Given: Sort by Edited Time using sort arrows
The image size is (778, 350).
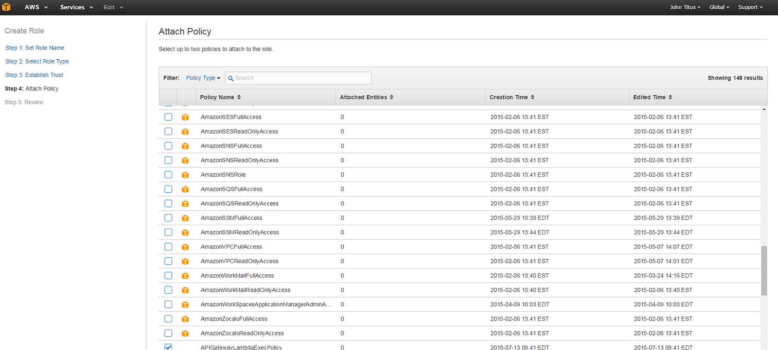Looking at the screenshot, I should [x=670, y=97].
